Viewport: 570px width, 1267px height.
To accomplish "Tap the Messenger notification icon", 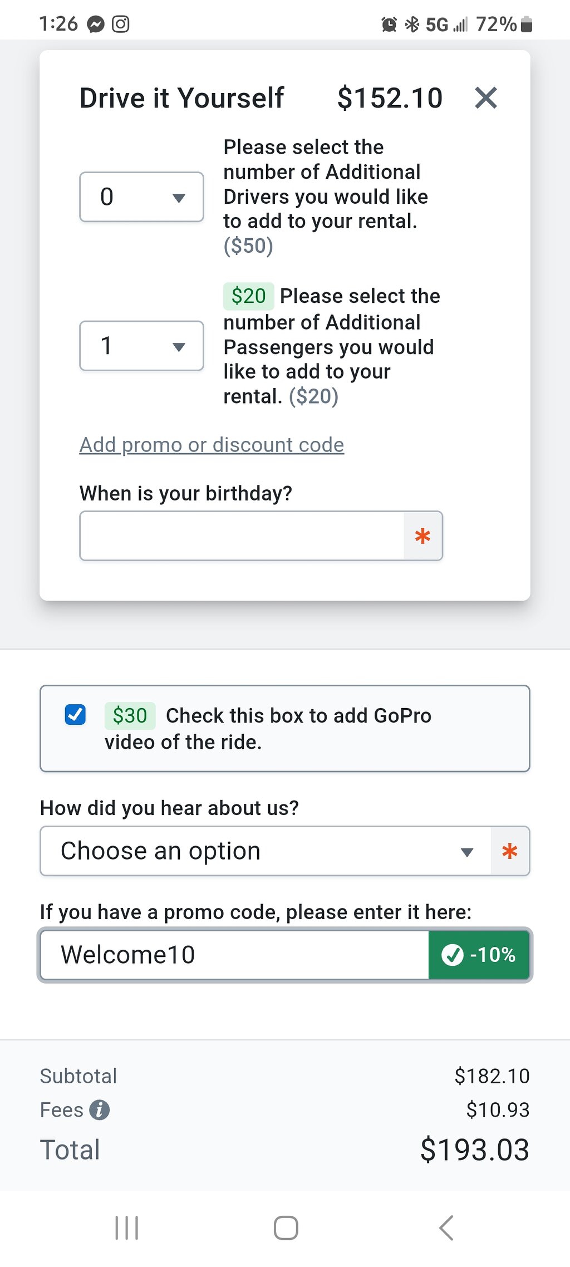I will pyautogui.click(x=96, y=24).
